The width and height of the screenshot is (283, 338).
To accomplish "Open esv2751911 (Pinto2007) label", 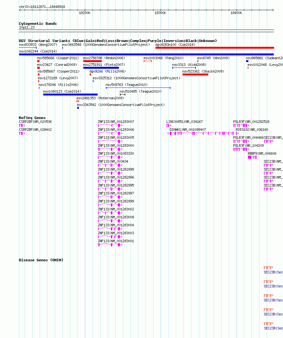I will 104,65.
